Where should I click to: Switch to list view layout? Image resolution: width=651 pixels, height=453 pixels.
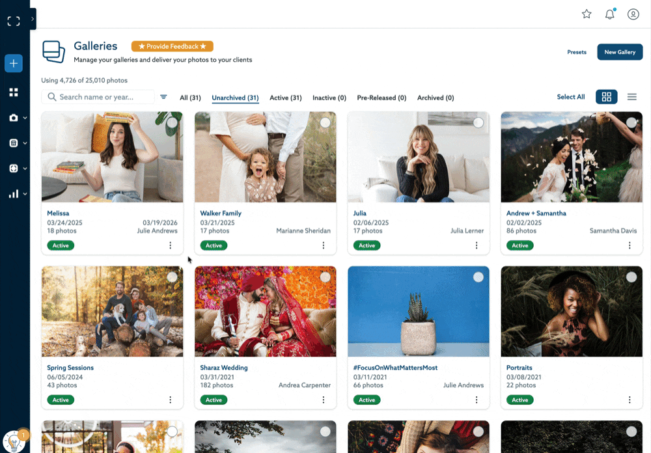(631, 96)
